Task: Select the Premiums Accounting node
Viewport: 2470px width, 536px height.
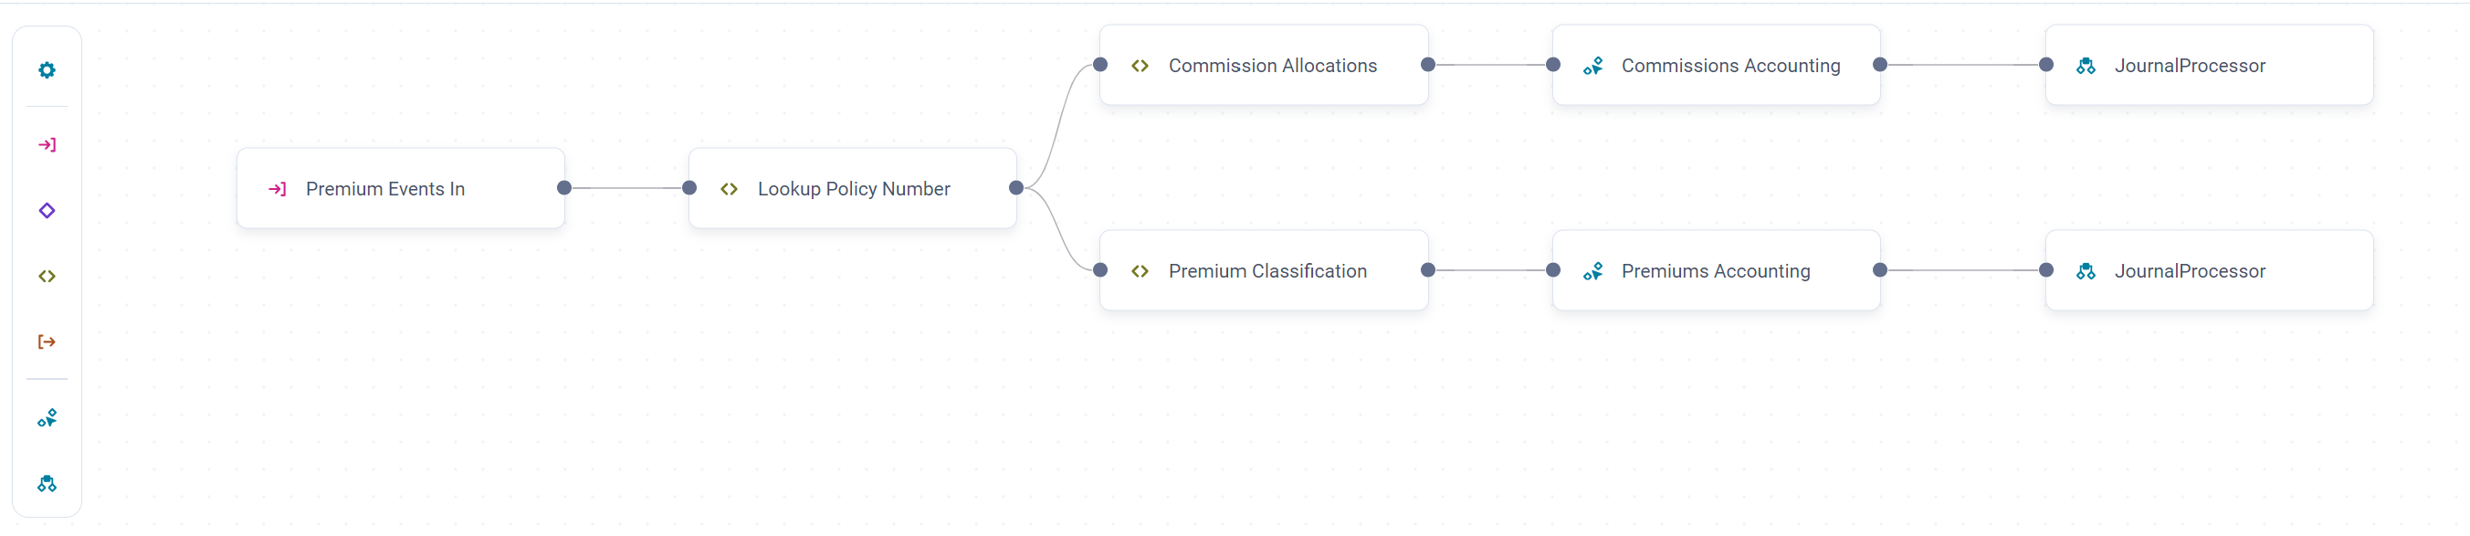Action: pos(1715,271)
